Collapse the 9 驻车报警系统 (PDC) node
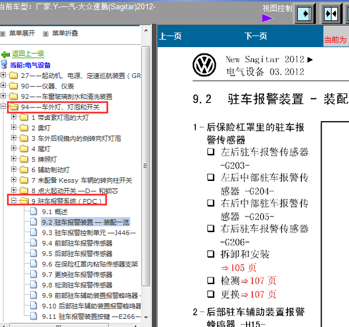Image resolution: width=349 pixels, height=327 pixels. 13,200
